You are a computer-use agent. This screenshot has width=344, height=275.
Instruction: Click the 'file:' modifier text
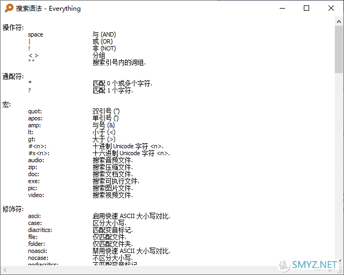pyautogui.click(x=33, y=237)
